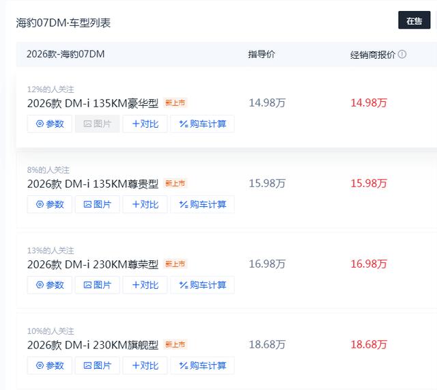Select the 在售 tab

coord(414,20)
